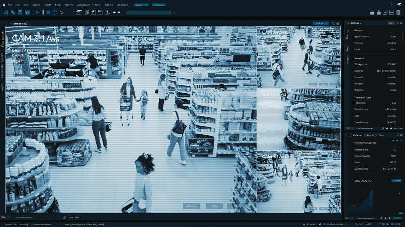Switch to the Run All tab

coord(370,136)
